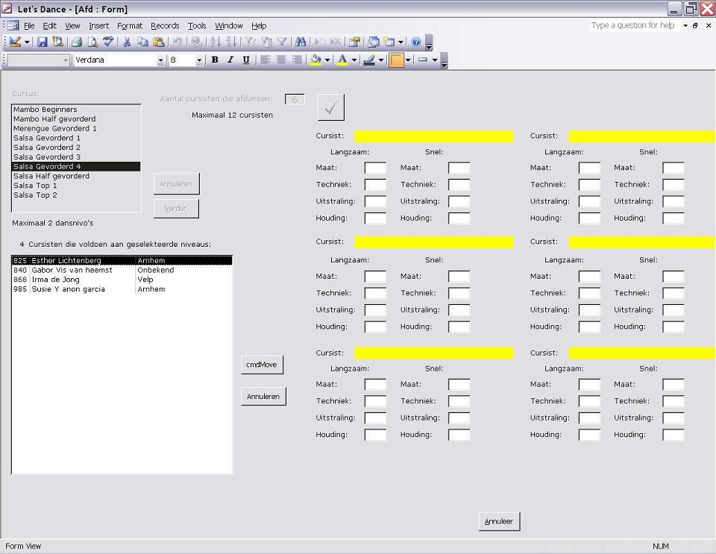Click the Database Window icon
This screenshot has height=554, width=716.
tap(374, 42)
